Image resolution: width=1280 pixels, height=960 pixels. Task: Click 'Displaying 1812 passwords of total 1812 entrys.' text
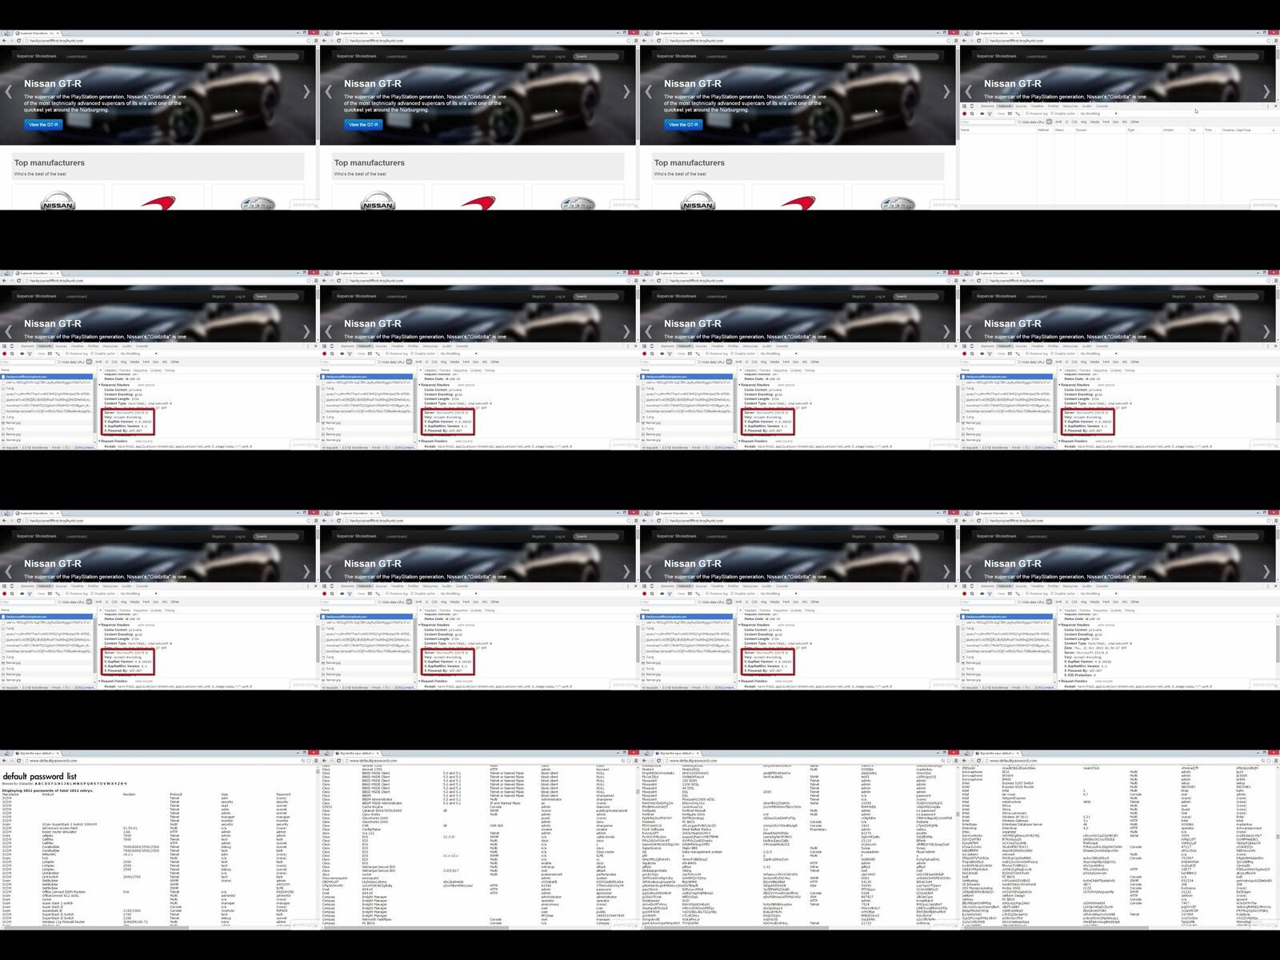(47, 790)
